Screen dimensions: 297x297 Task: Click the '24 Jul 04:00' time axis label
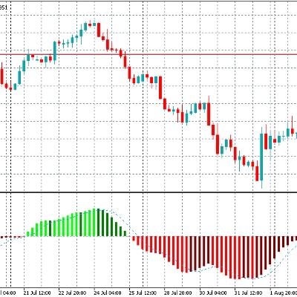(x=108, y=293)
